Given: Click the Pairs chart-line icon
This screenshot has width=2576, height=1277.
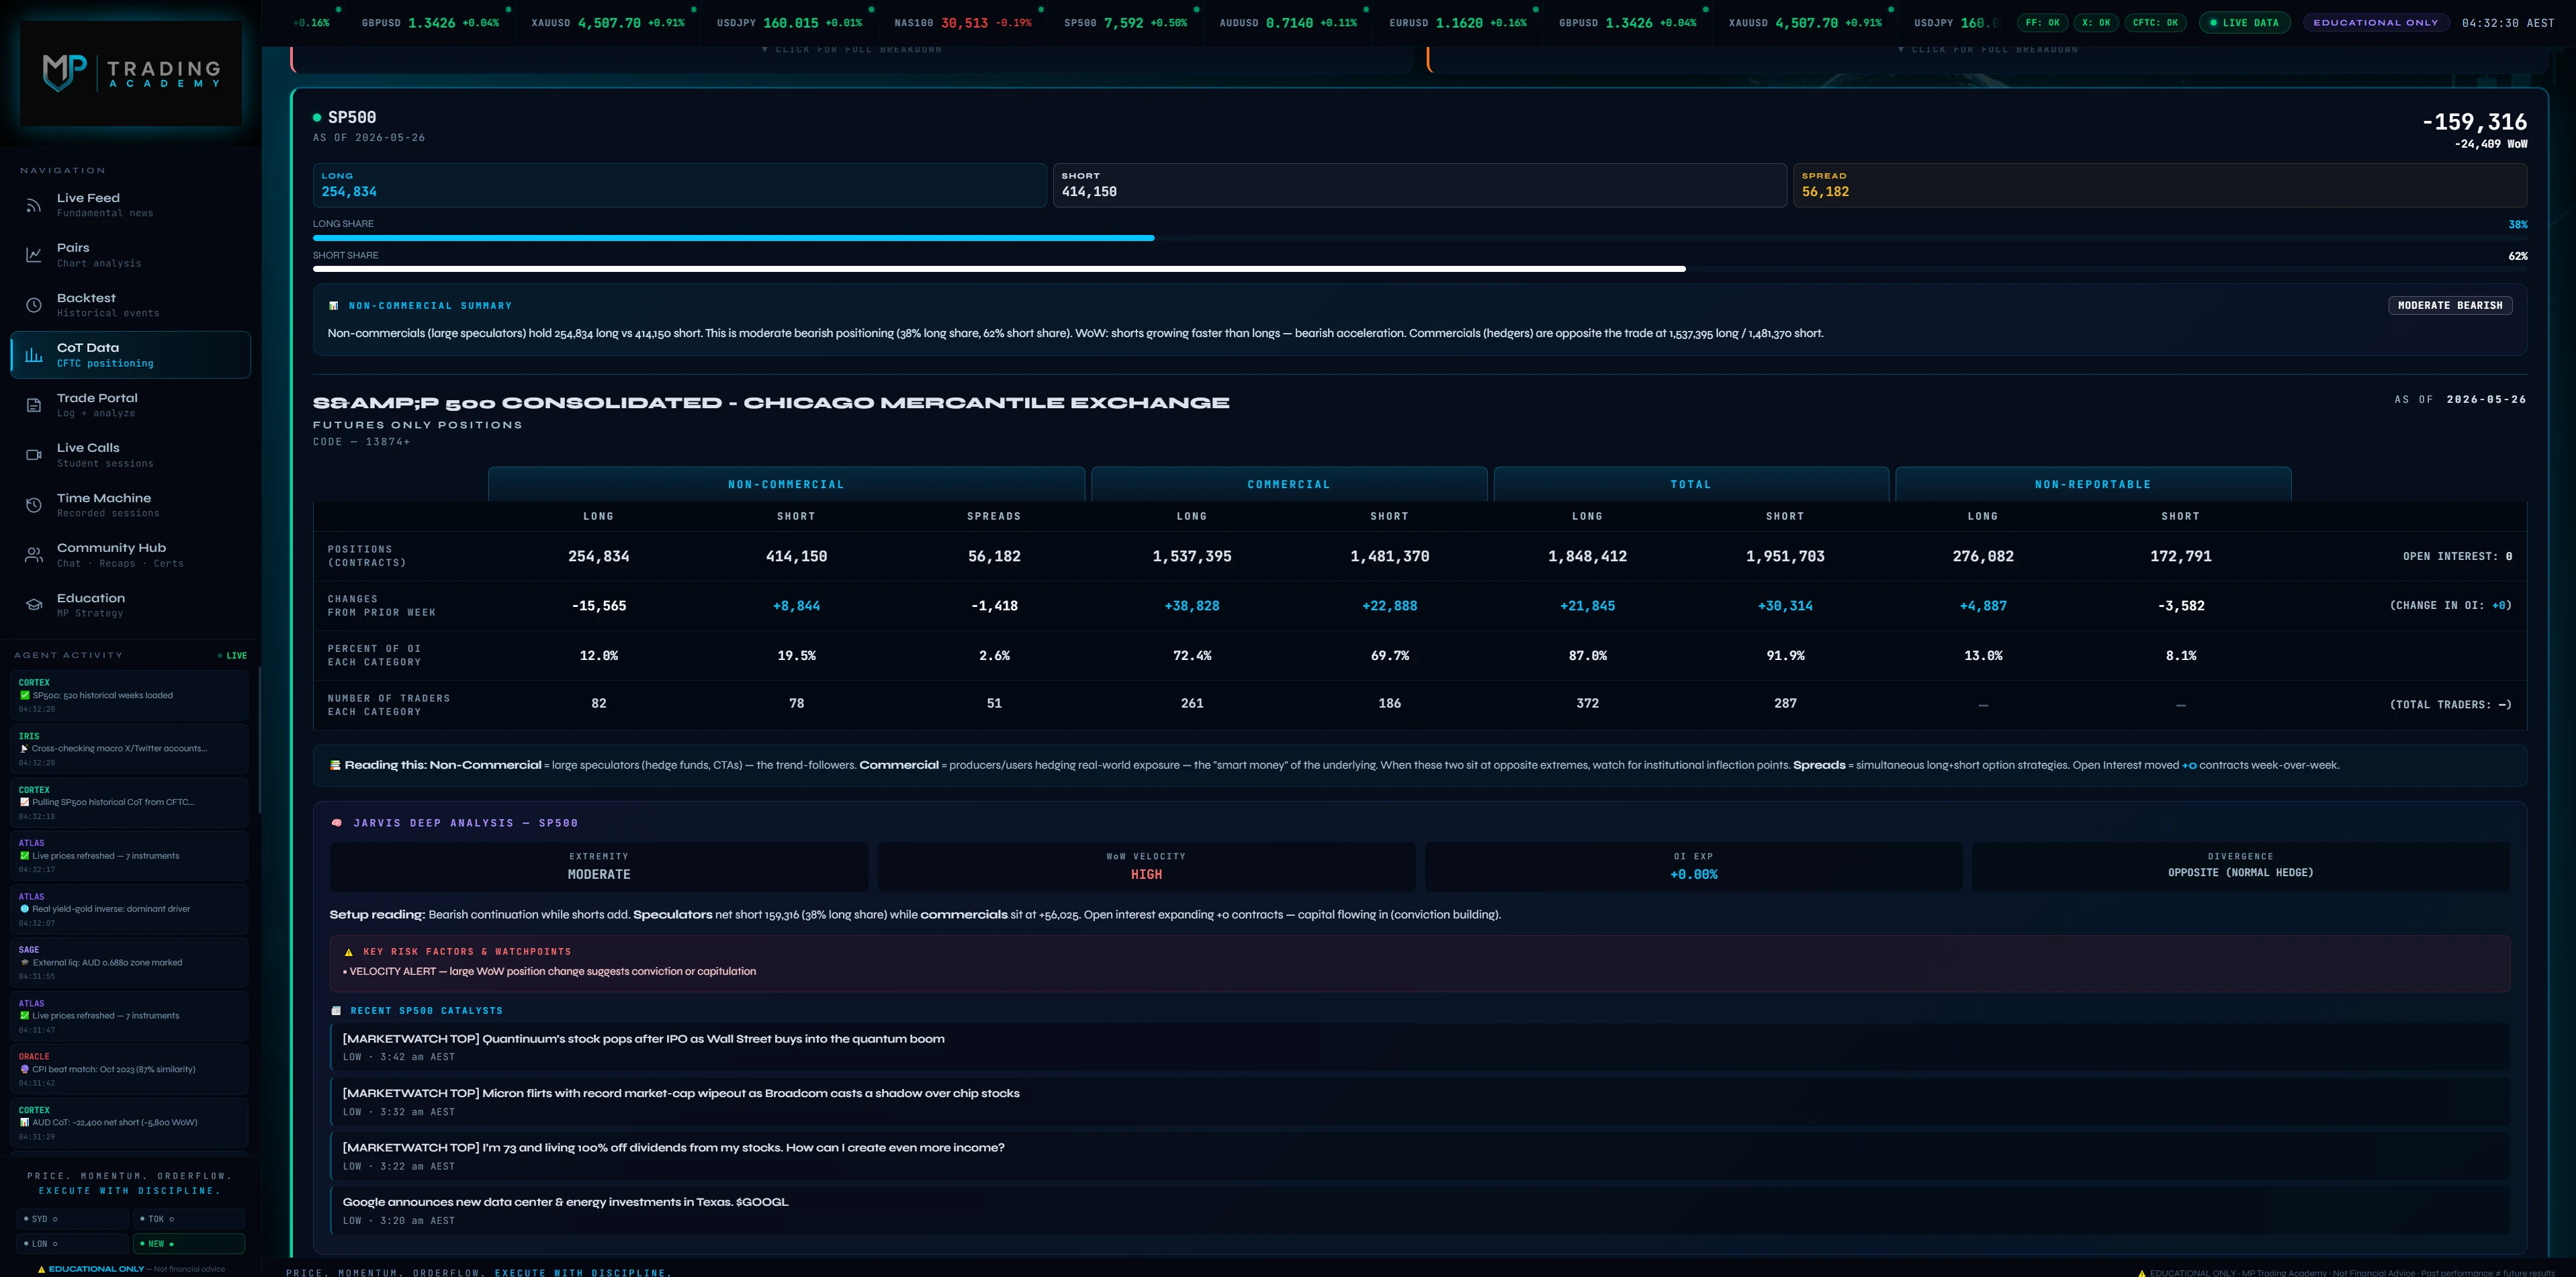Looking at the screenshot, I should tap(34, 255).
